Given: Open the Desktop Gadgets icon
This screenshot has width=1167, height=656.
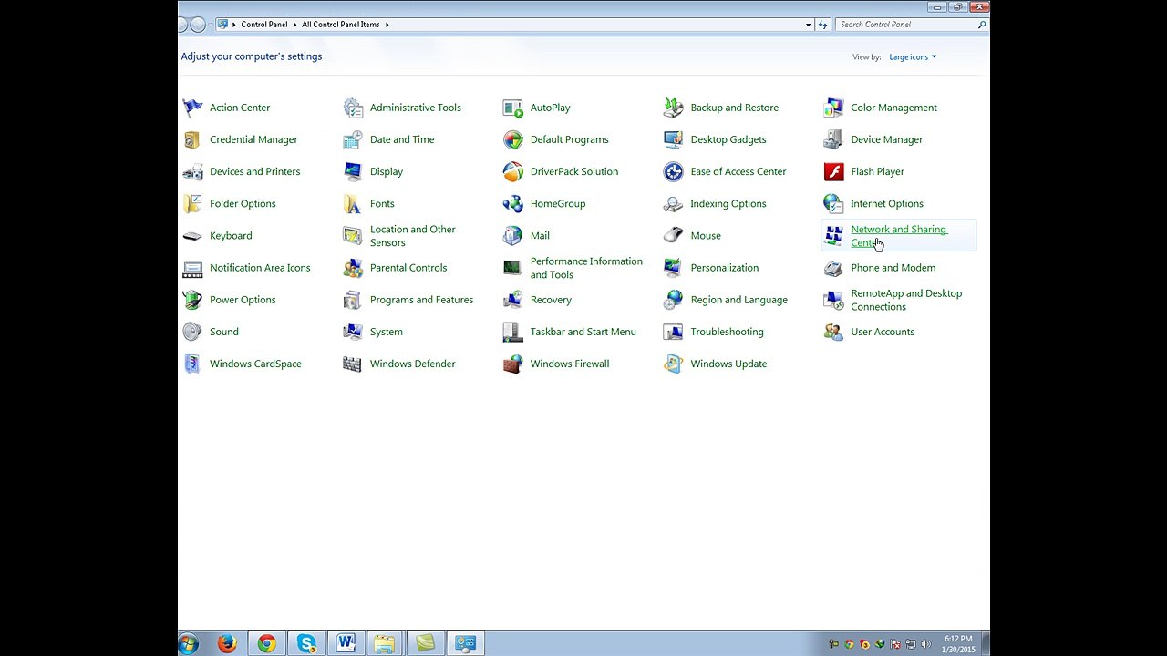Looking at the screenshot, I should (674, 139).
